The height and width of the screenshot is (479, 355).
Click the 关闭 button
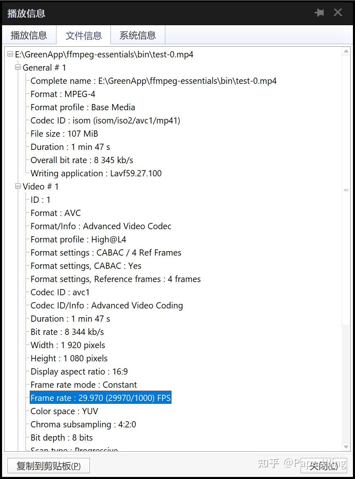point(324,466)
